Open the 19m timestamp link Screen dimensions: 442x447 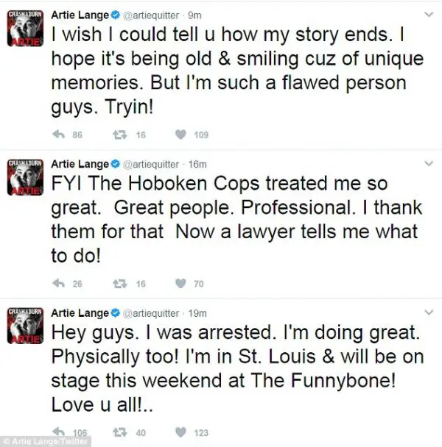(197, 313)
